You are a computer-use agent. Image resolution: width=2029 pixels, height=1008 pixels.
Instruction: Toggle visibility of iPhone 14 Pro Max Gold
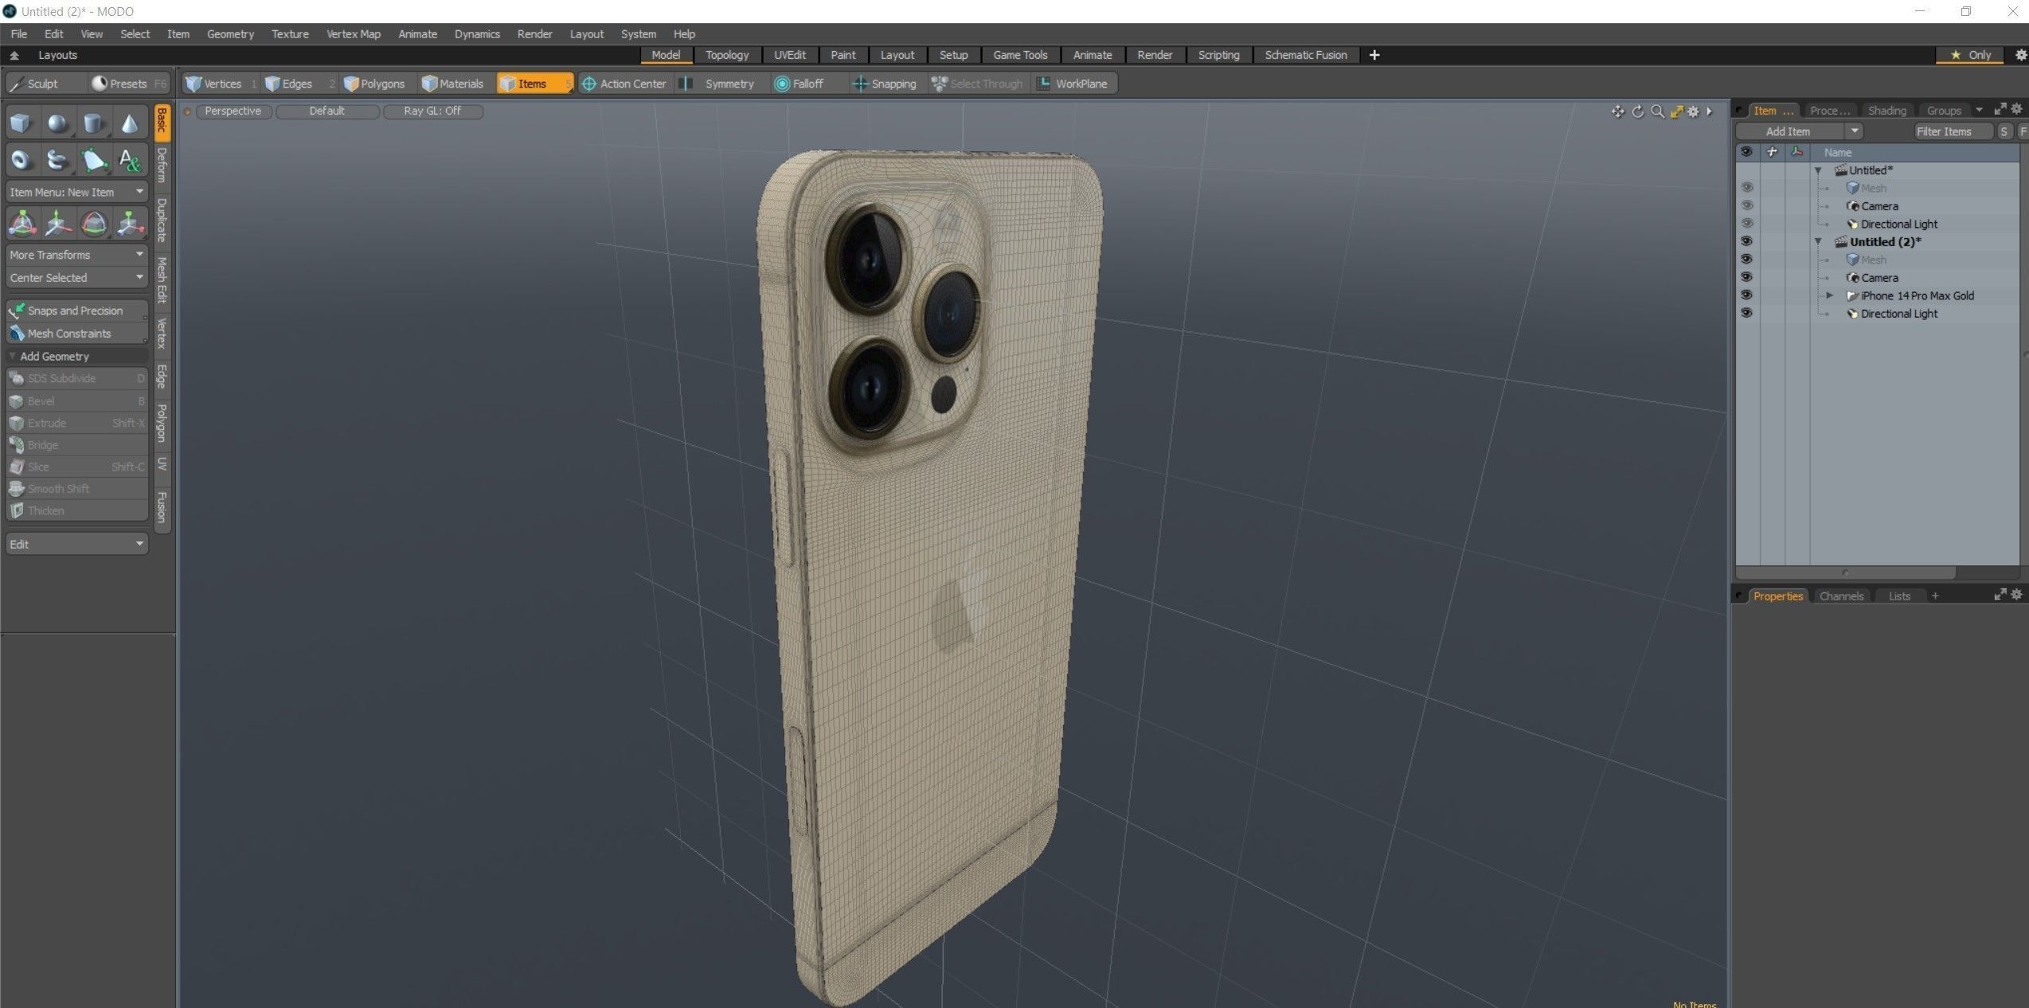click(1746, 295)
